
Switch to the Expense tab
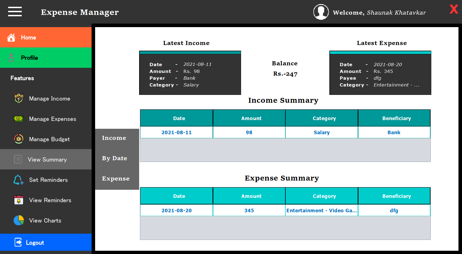tap(116, 178)
